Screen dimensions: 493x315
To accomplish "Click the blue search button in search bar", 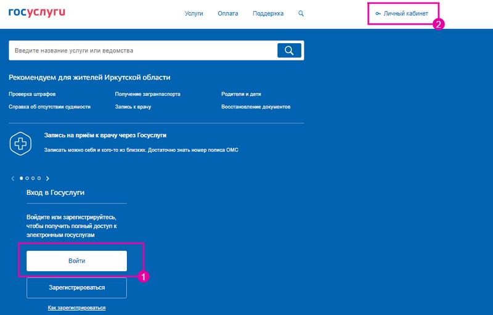I will point(289,51).
